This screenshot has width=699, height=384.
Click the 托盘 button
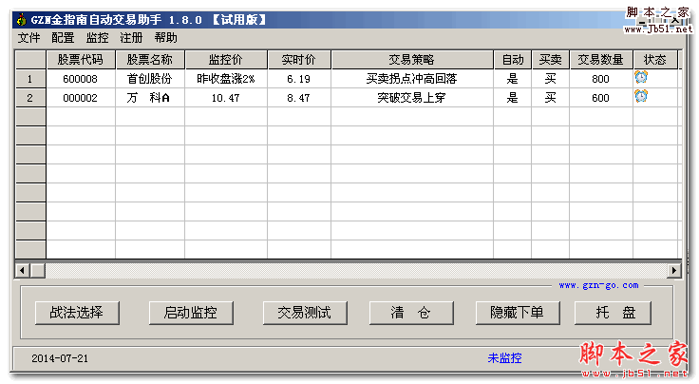click(613, 313)
